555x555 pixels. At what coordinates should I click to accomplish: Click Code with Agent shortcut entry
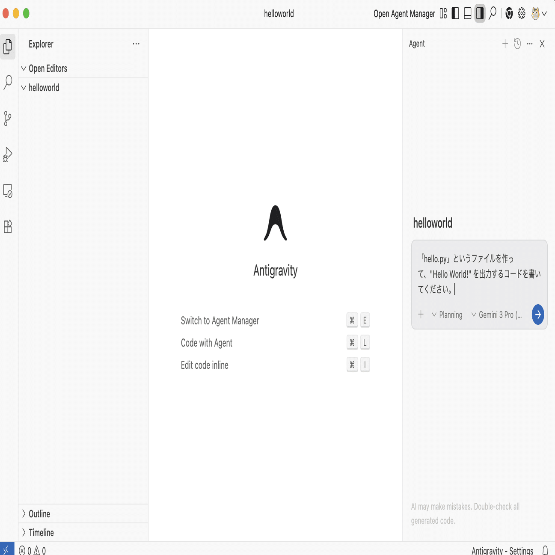(x=275, y=343)
